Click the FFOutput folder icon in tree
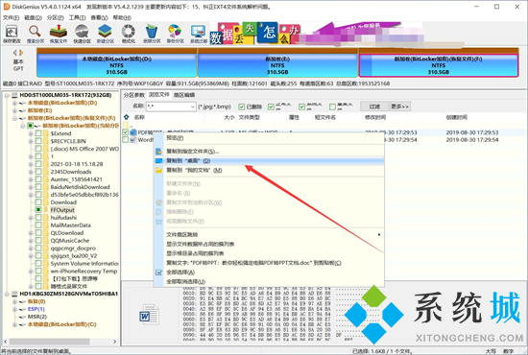528x355 pixels. tap(46, 209)
